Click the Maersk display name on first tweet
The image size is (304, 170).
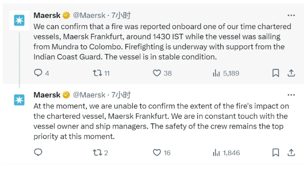click(x=47, y=15)
